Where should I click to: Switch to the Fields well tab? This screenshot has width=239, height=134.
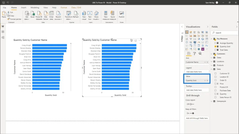click(189, 54)
